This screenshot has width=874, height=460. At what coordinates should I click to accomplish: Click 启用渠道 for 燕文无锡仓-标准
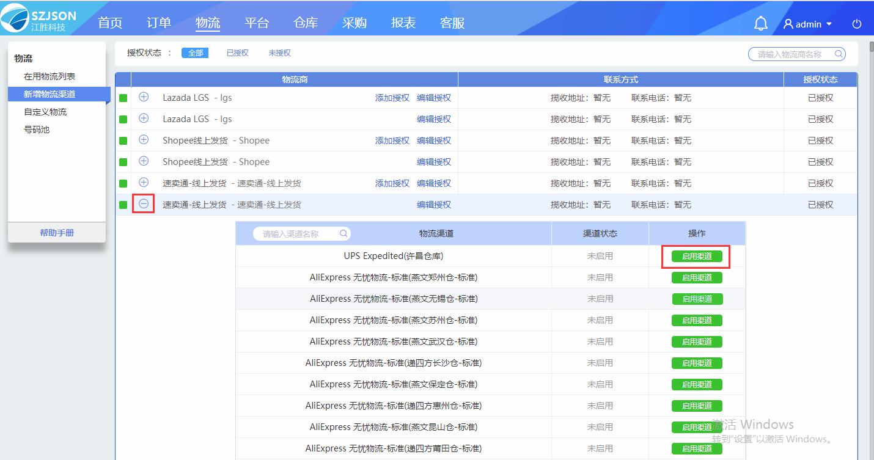click(697, 299)
